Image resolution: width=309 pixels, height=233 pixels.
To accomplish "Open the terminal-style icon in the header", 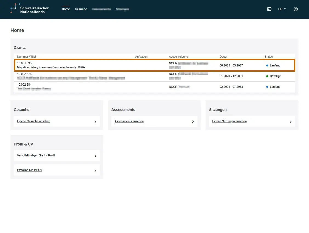I will 269,9.
